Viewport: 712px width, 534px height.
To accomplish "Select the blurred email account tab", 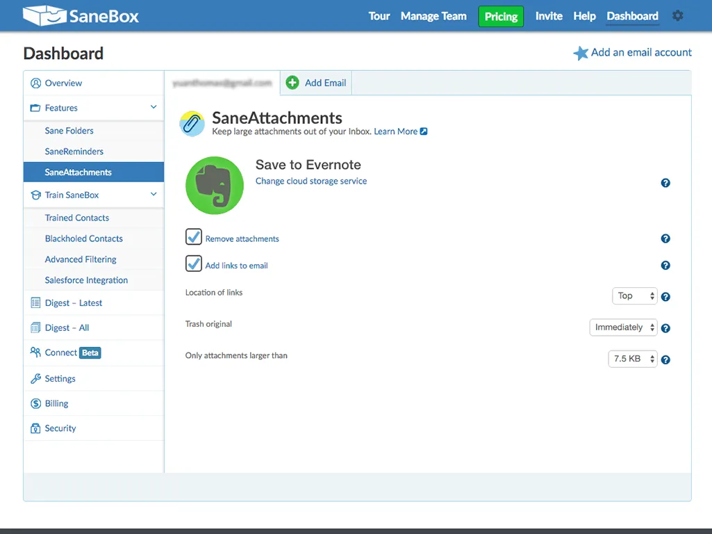I will [222, 83].
